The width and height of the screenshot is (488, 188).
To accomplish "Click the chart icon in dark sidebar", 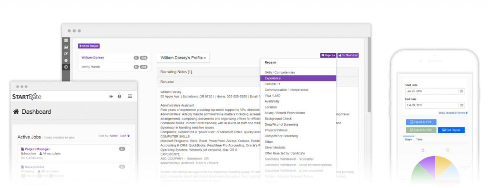I will point(66,47).
